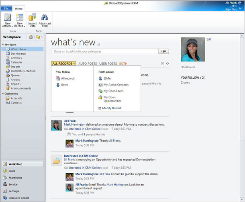Click the What's New speech bubble icon
Screen dimensions: 245x202
(x=8, y=49)
